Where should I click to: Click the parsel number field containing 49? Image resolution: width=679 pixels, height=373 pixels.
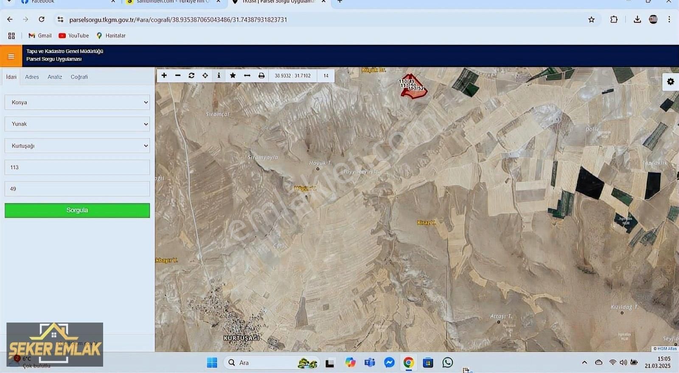pos(77,189)
